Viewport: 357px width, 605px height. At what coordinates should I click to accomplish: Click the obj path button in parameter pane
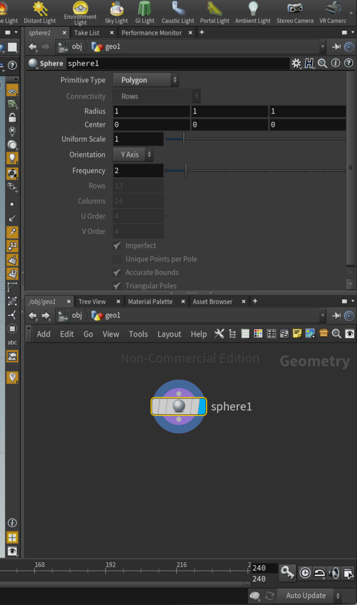(x=70, y=47)
